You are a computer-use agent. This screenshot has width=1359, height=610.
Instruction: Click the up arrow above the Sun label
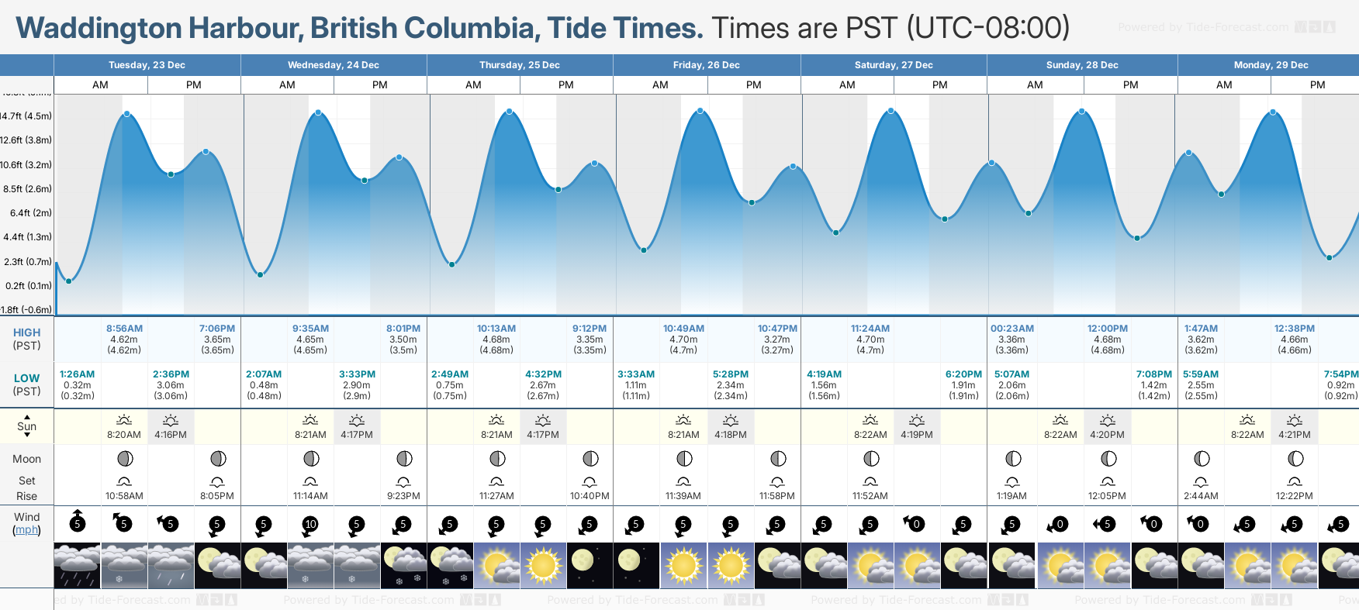(x=27, y=417)
